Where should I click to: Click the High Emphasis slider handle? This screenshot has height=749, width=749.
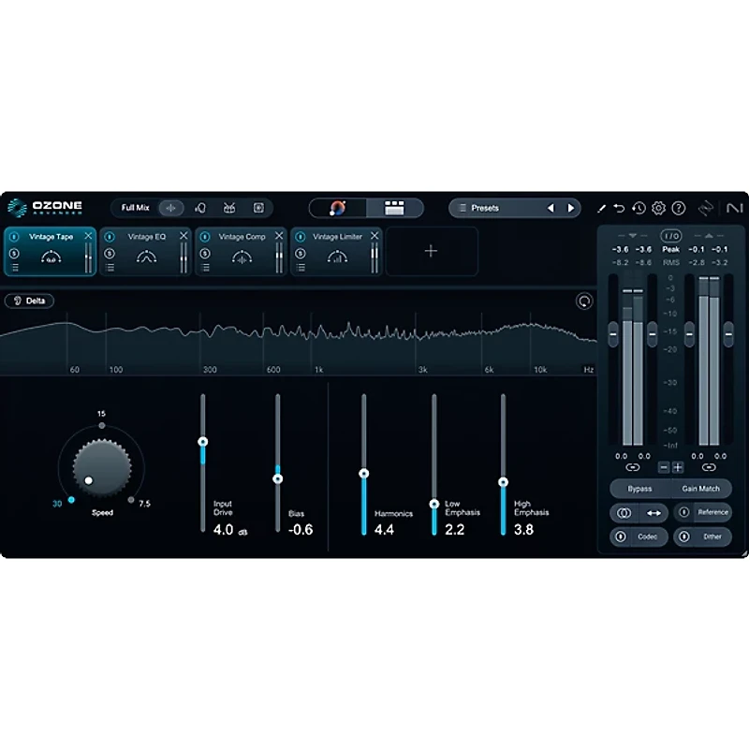pos(503,482)
